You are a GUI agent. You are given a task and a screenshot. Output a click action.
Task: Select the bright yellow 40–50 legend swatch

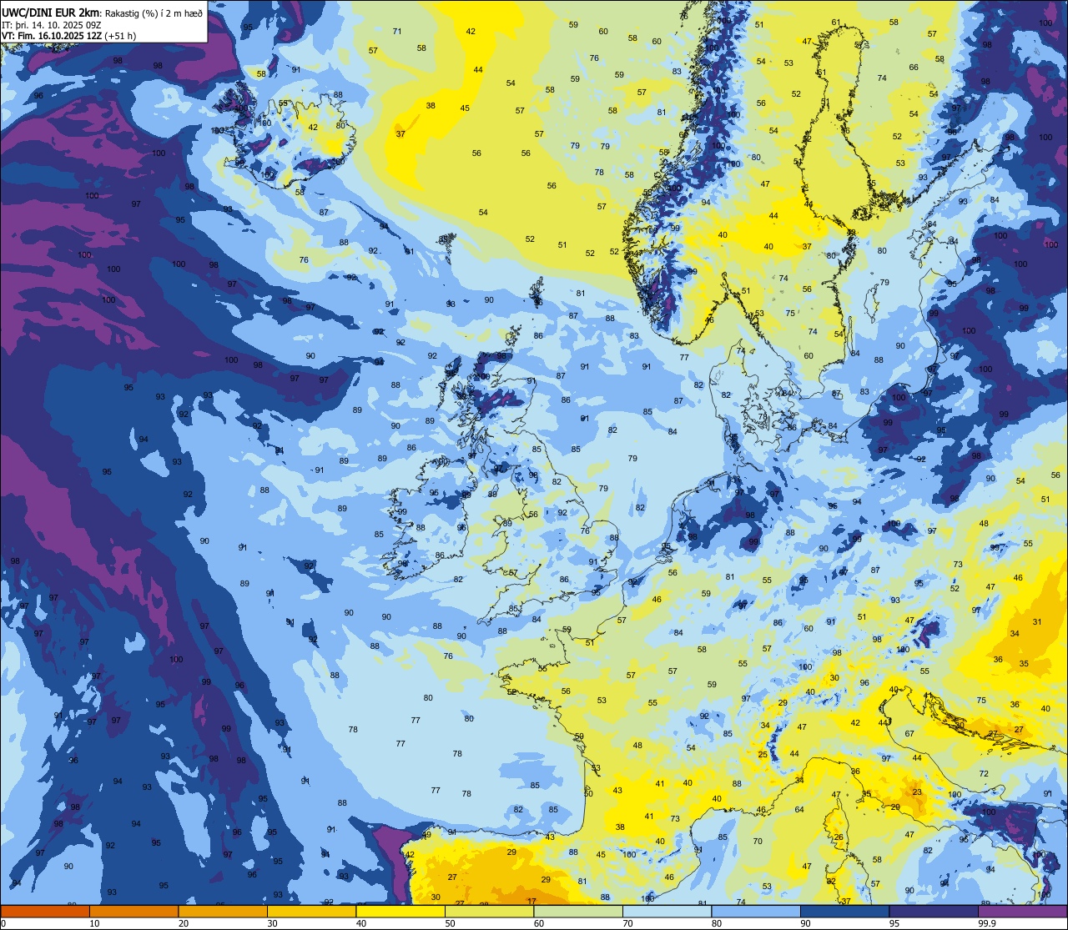[400, 911]
